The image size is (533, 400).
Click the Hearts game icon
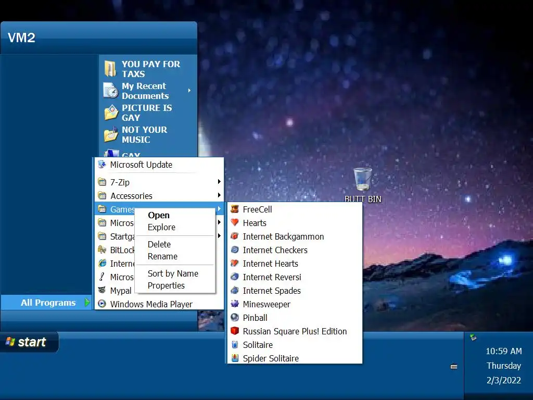coord(235,223)
